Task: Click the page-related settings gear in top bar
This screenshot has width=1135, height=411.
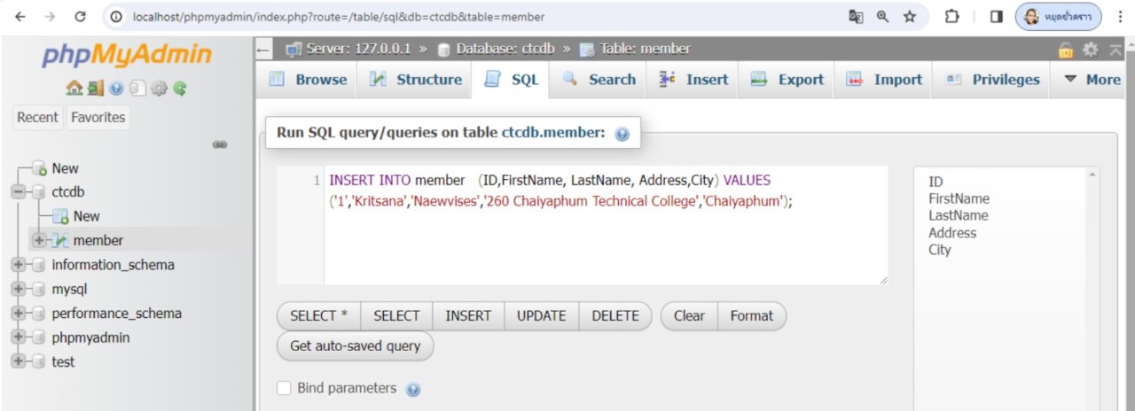Action: point(1091,50)
